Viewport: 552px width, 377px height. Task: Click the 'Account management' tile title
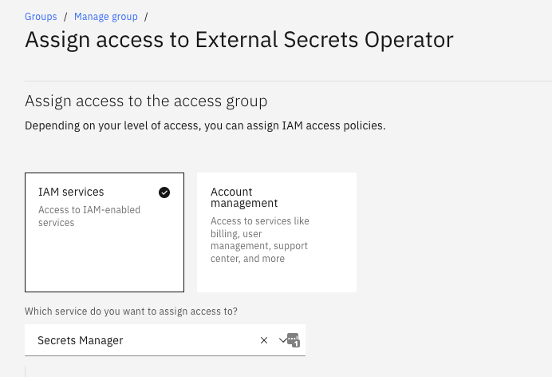tap(243, 197)
